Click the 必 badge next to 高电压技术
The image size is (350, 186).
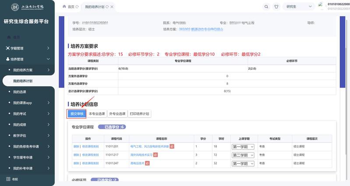148,163
